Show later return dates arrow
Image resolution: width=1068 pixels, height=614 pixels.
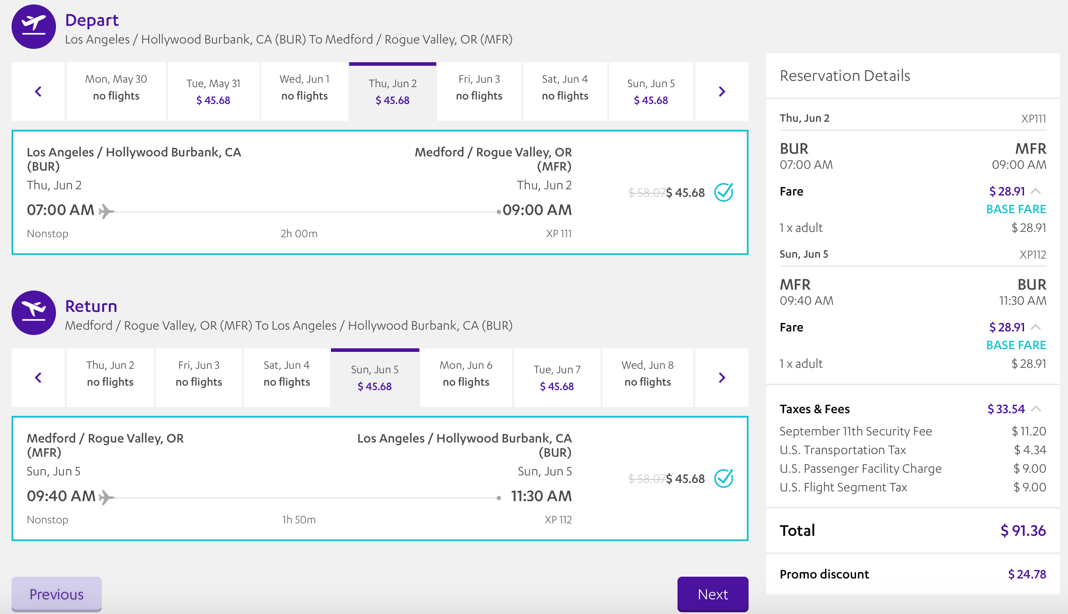pos(721,378)
